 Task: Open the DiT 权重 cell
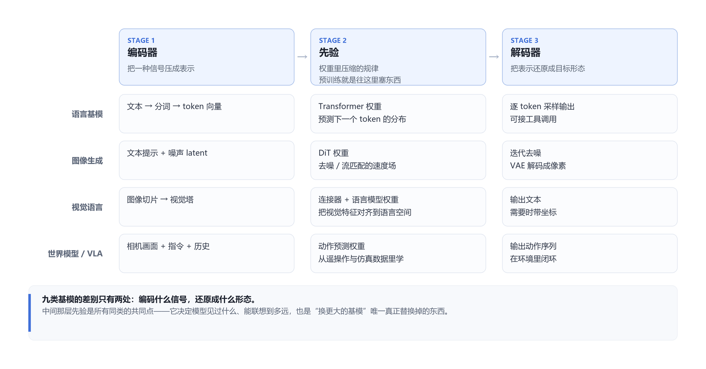pos(398,160)
